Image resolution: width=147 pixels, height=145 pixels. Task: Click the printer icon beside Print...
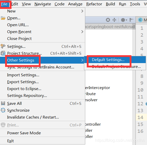pyautogui.click(x=3, y=125)
